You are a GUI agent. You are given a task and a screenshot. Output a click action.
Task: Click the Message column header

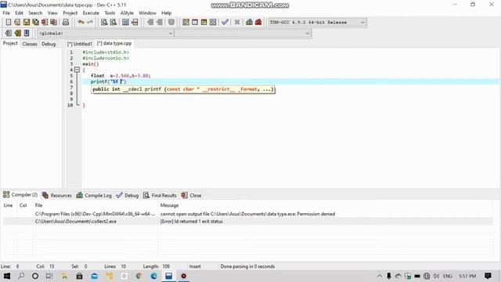coord(169,205)
